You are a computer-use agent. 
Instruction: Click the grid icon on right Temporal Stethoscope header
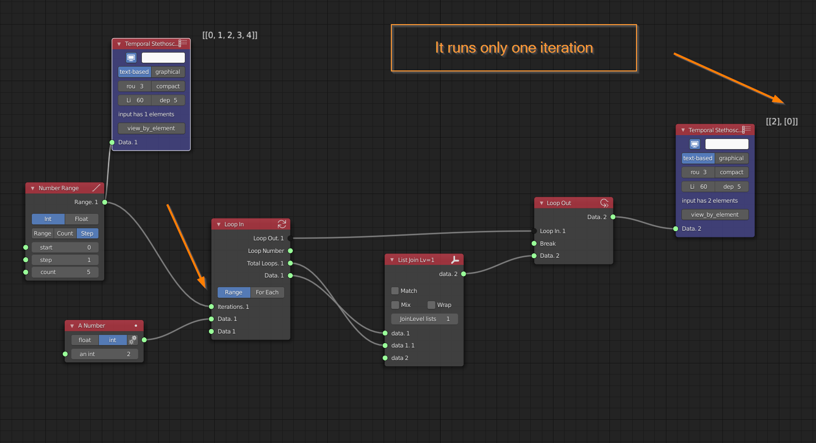coord(747,130)
